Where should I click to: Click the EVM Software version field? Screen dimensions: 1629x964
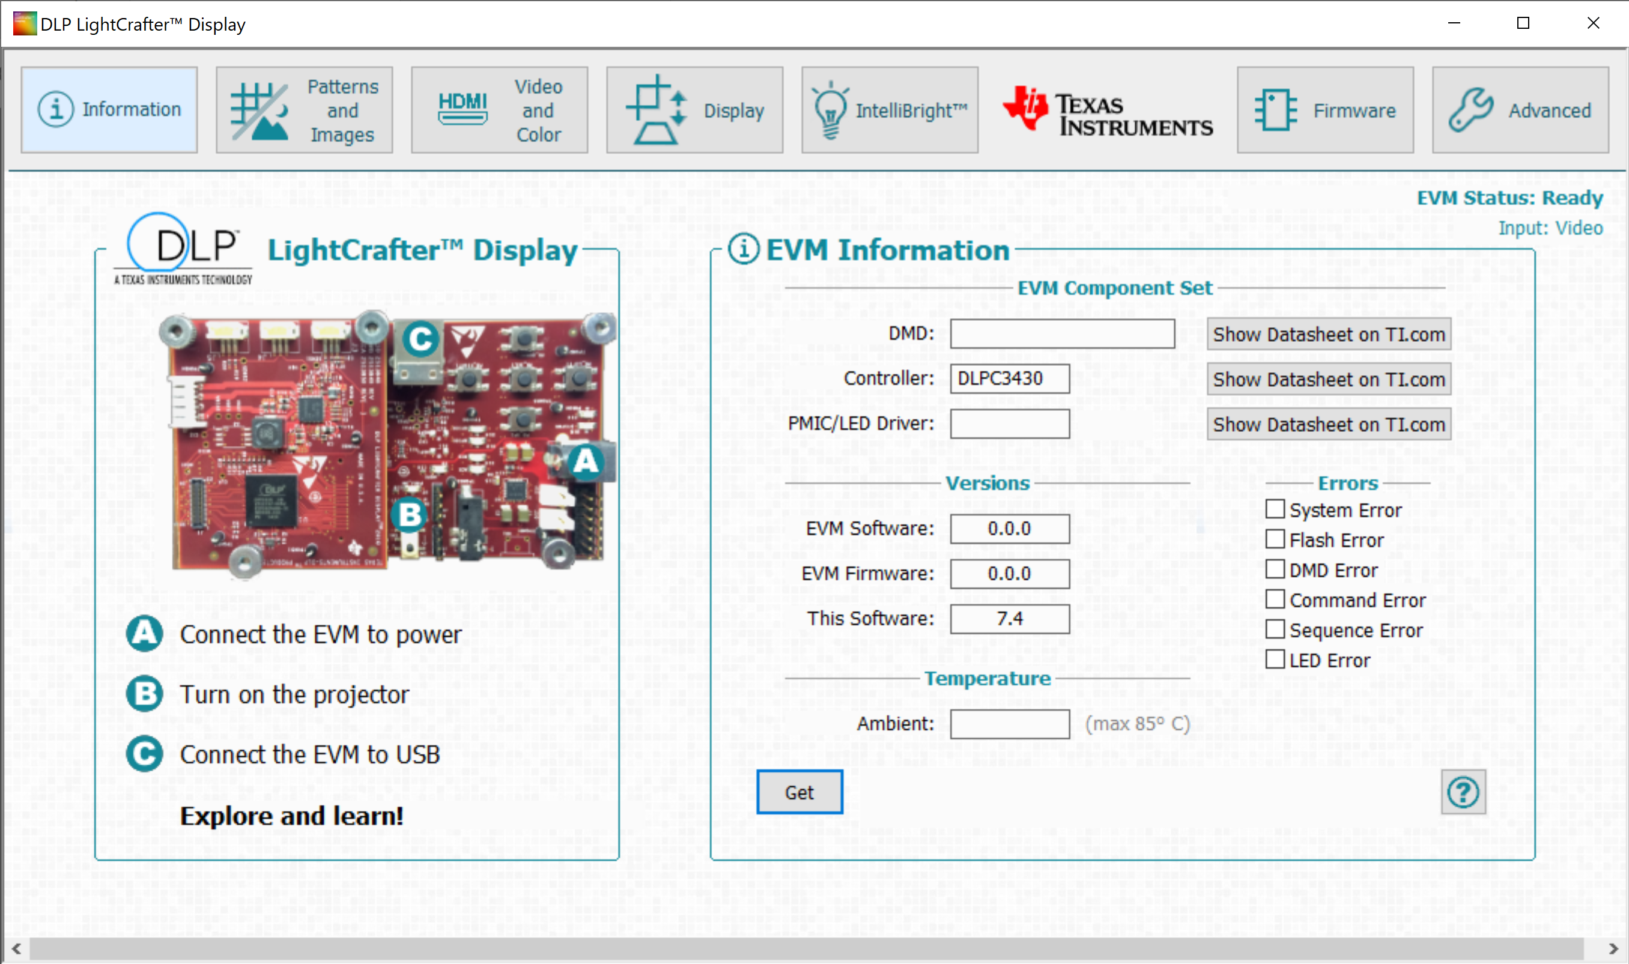click(1010, 529)
